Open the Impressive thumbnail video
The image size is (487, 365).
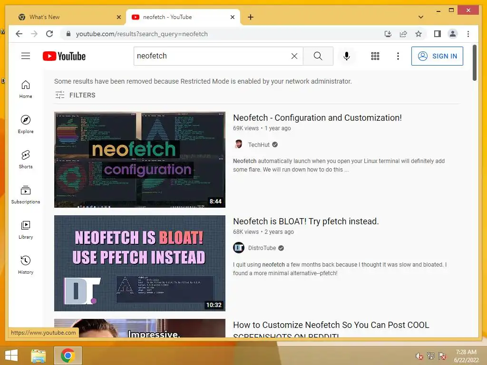[x=140, y=328]
